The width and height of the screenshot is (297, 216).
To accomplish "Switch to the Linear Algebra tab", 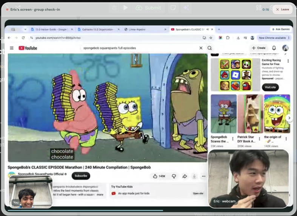I will [137, 29].
